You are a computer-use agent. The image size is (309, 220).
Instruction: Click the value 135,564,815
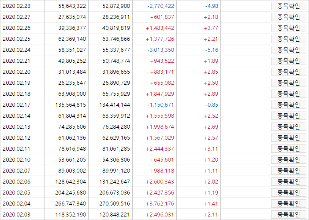[x=71, y=105]
